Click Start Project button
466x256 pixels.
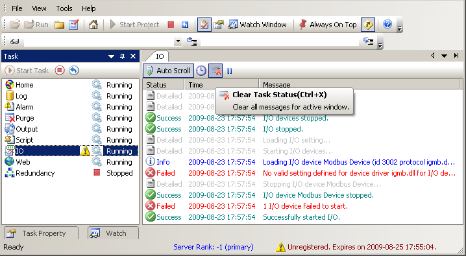[x=134, y=25]
